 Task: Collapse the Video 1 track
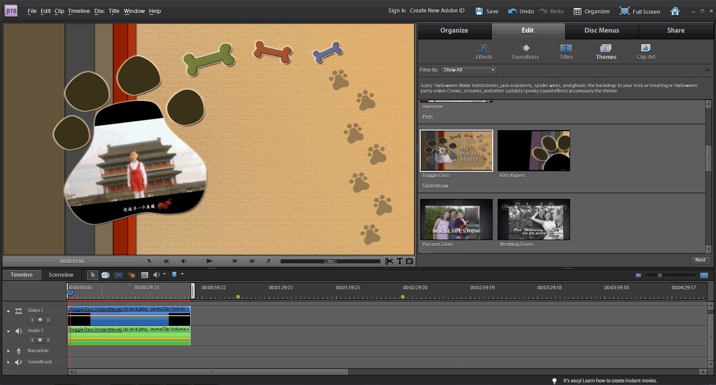9,311
